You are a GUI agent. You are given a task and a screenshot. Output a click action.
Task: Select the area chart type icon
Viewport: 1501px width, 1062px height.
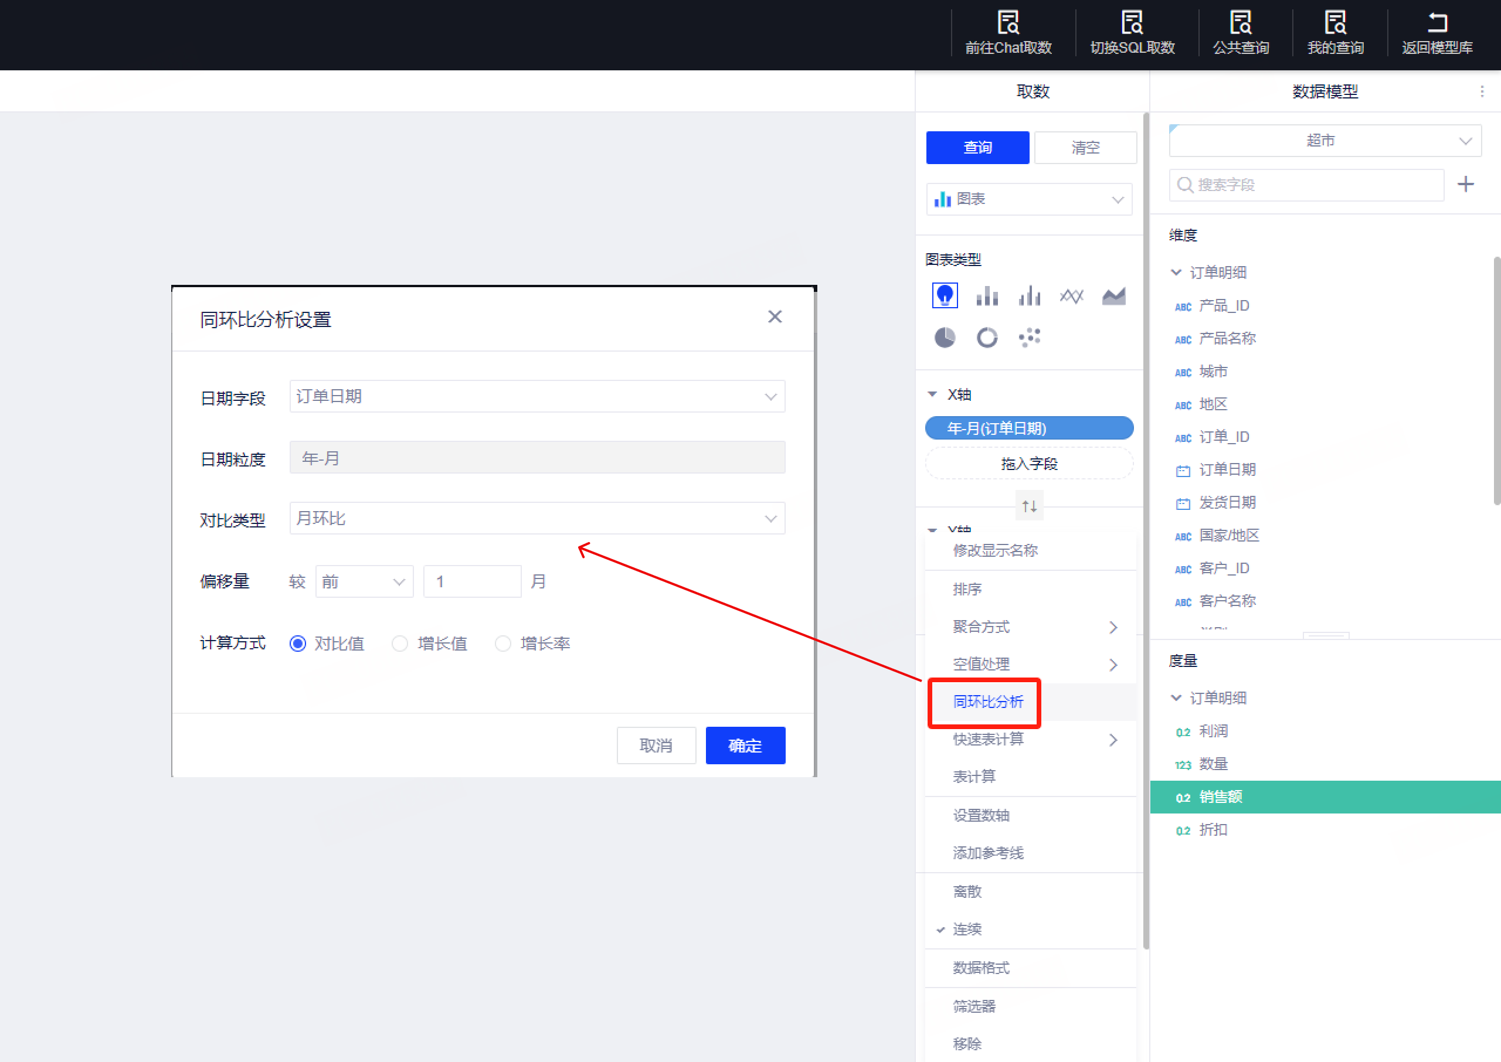[1113, 296]
